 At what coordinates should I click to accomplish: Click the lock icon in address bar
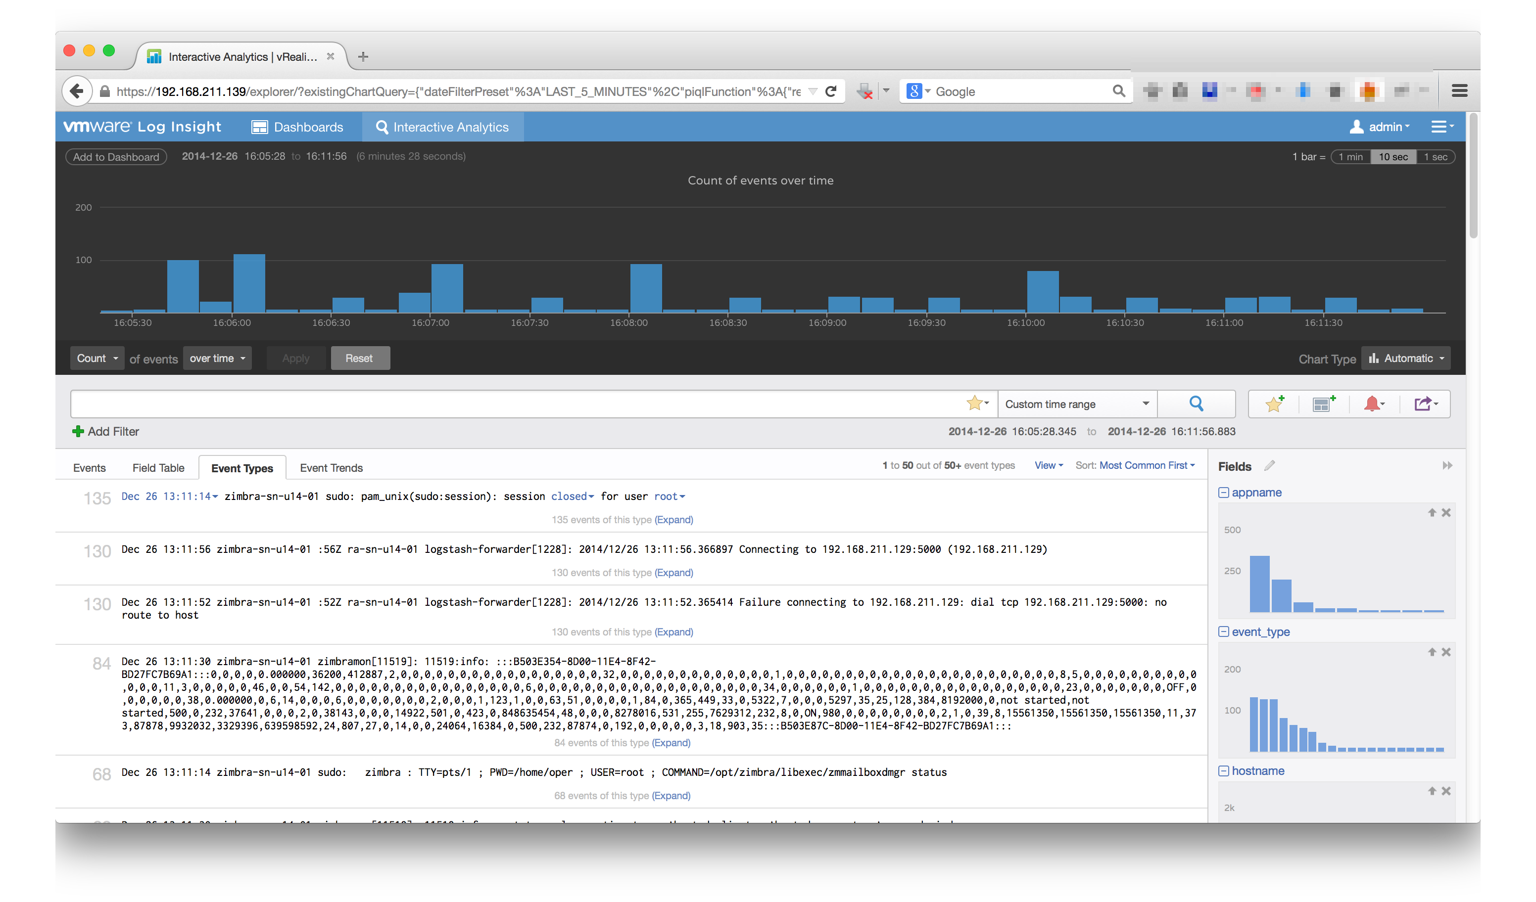[105, 91]
